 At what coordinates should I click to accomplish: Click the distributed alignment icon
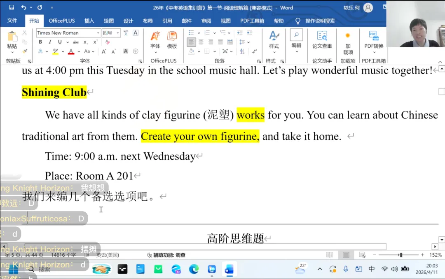230,42
